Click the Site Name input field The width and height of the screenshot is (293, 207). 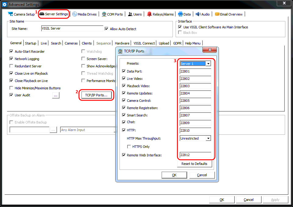[72, 28]
